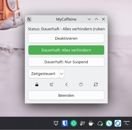Viewport: 132px width, 130px height.
Task: Open the window menu icon in the title bar
Action: click(x=29, y=19)
